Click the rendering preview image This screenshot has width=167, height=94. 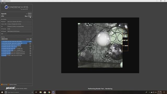pos(100,45)
